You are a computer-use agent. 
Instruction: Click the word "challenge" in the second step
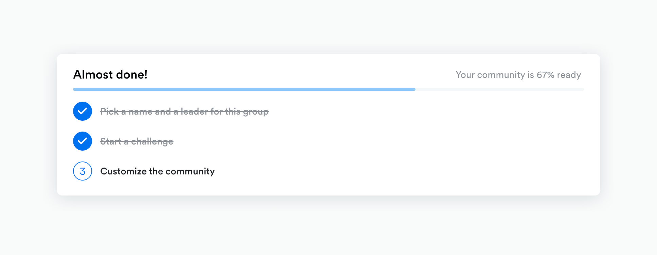(152, 141)
